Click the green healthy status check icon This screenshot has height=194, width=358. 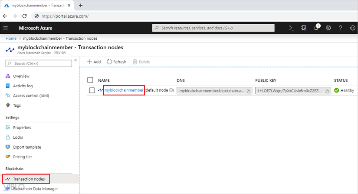[337, 90]
